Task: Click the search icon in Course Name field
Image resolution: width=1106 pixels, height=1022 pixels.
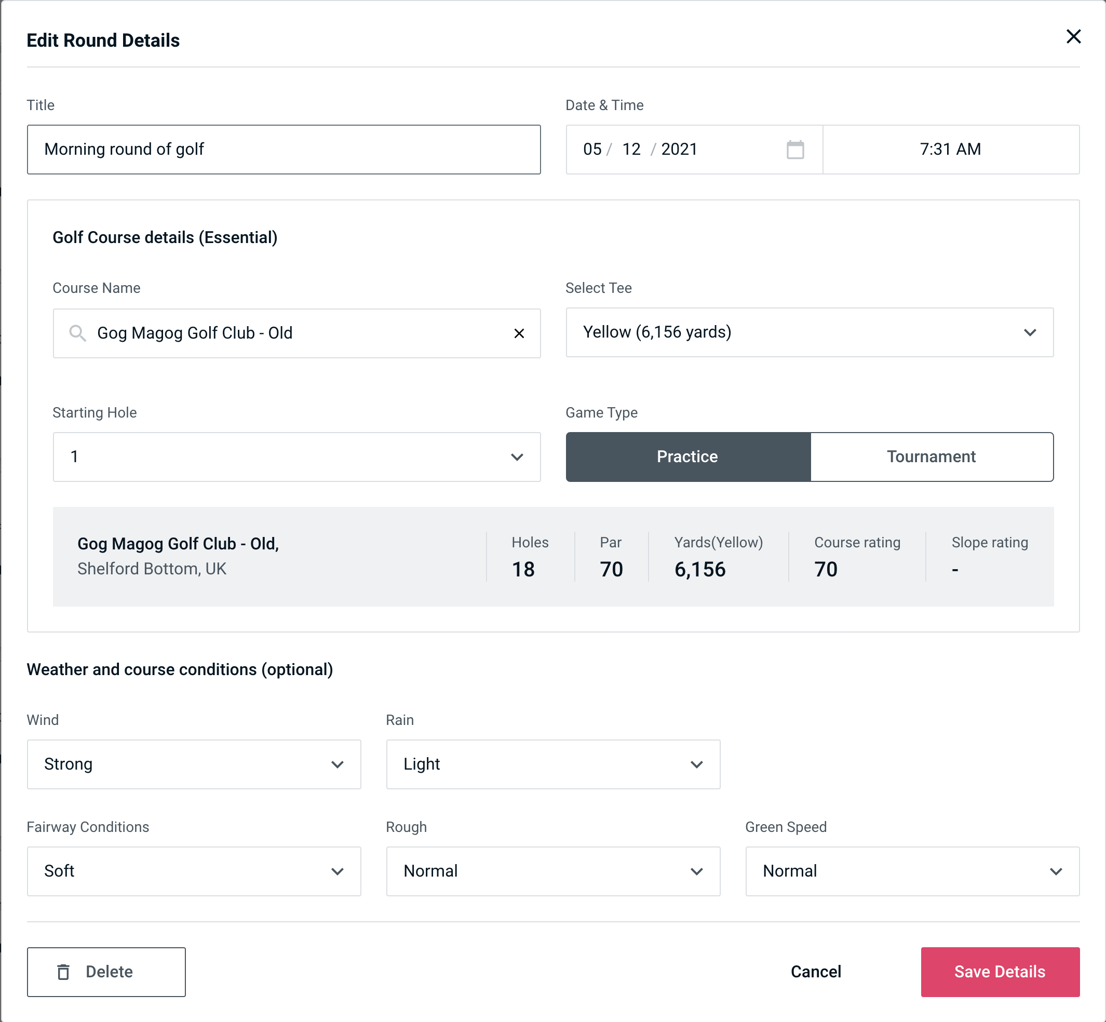Action: [x=77, y=333]
